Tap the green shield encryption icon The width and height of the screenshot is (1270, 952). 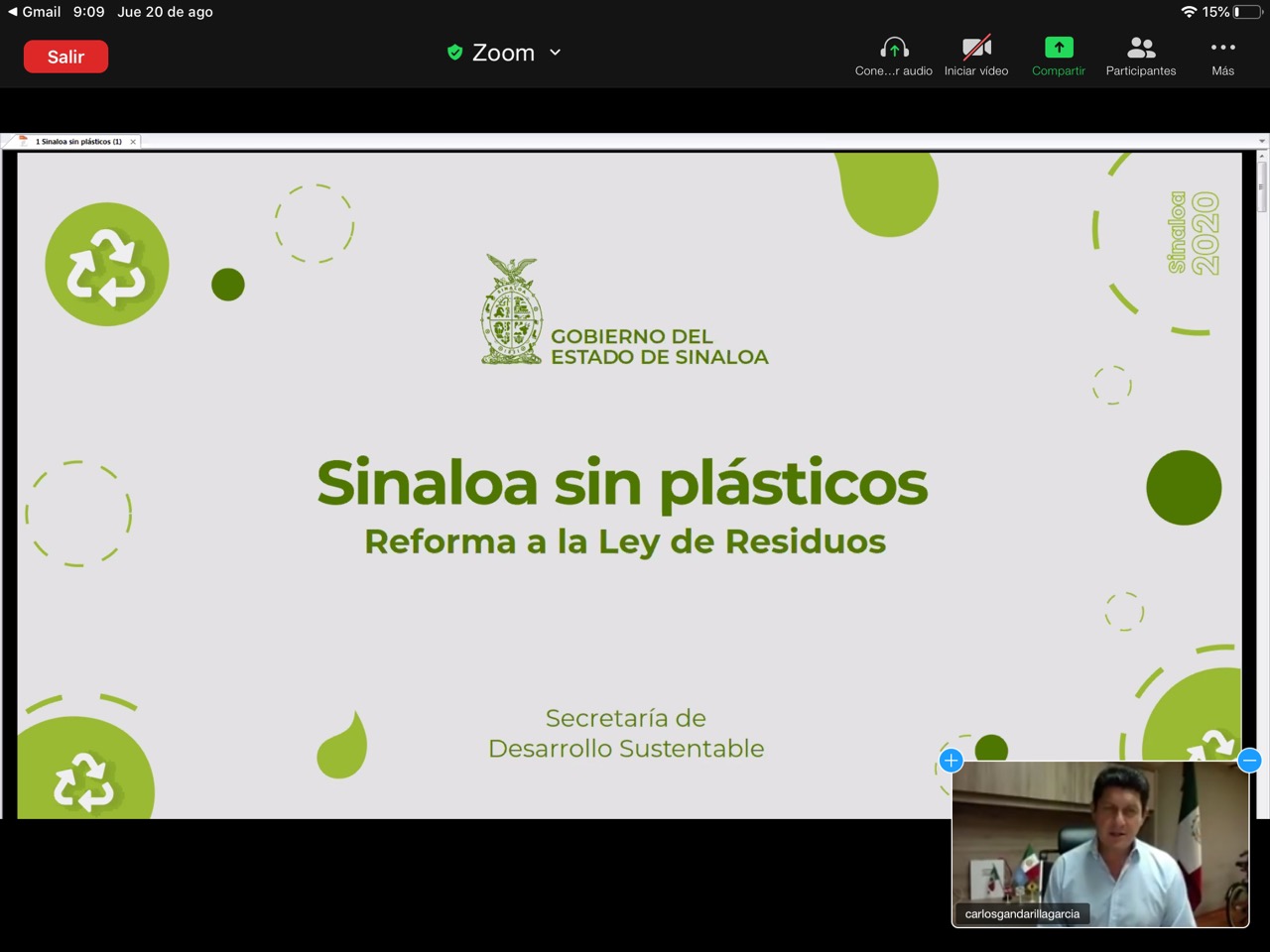tap(454, 53)
